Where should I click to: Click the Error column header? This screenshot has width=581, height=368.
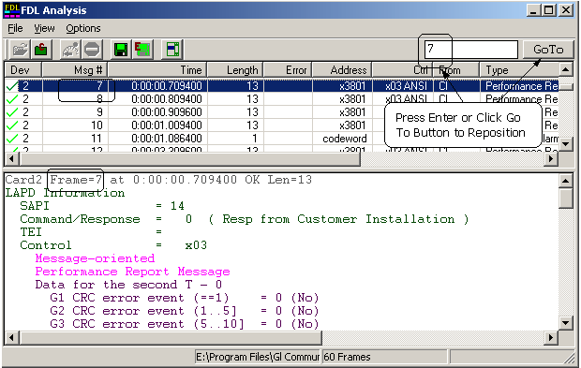288,70
